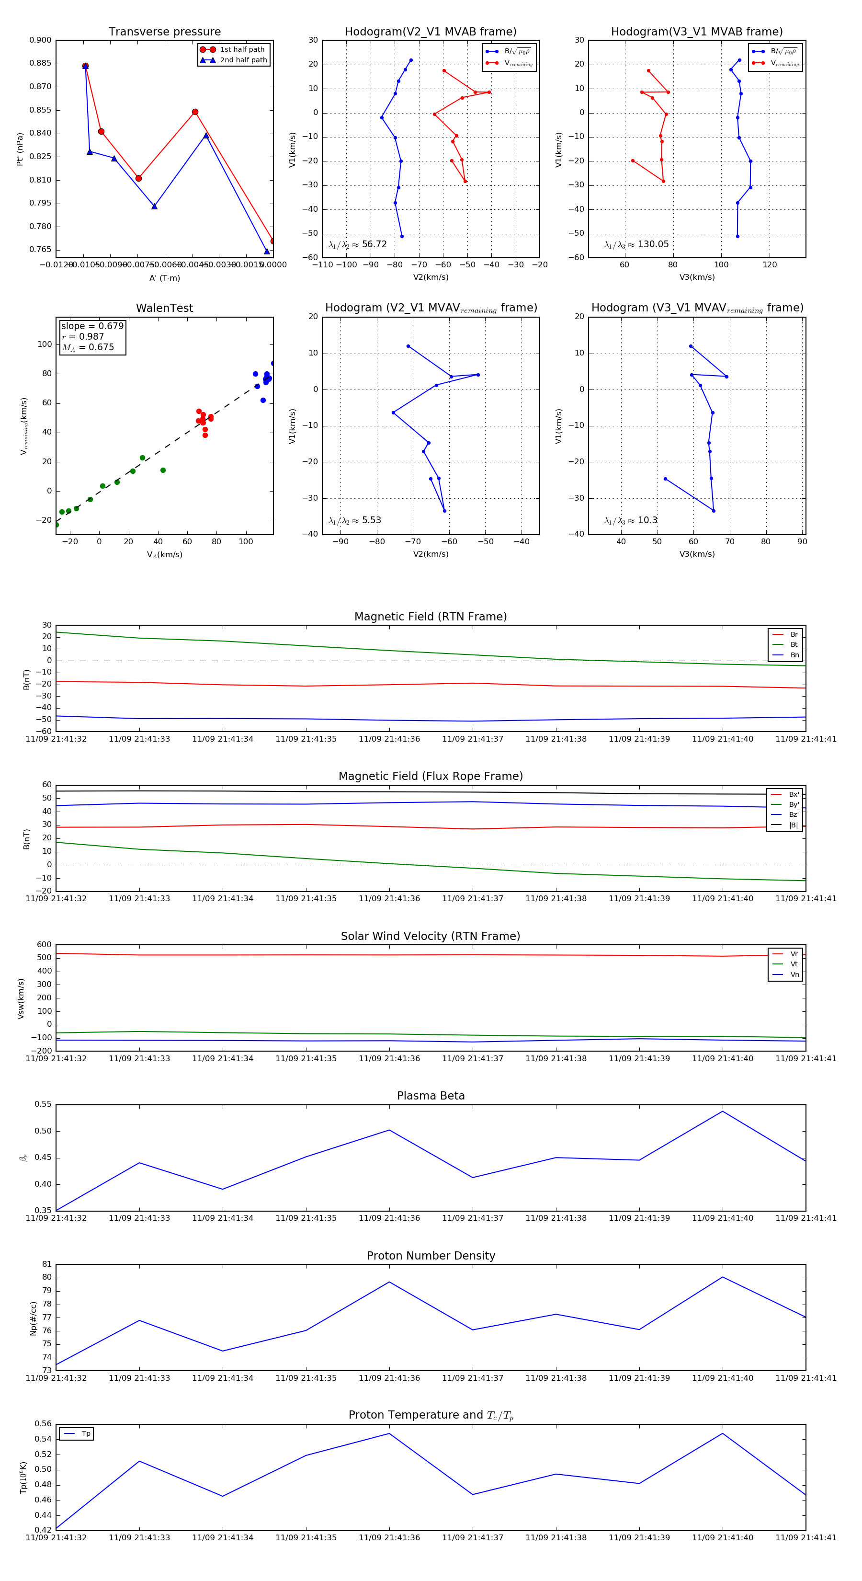Click the '11/09 21:41:37' tick under Plasma Beta
862x1581 pixels.
click(472, 1218)
